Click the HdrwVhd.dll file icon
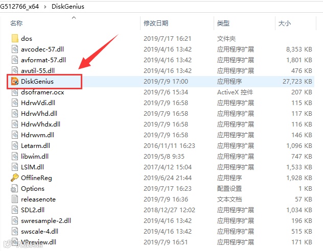Viewport: 323px width, 251px height. [15, 113]
